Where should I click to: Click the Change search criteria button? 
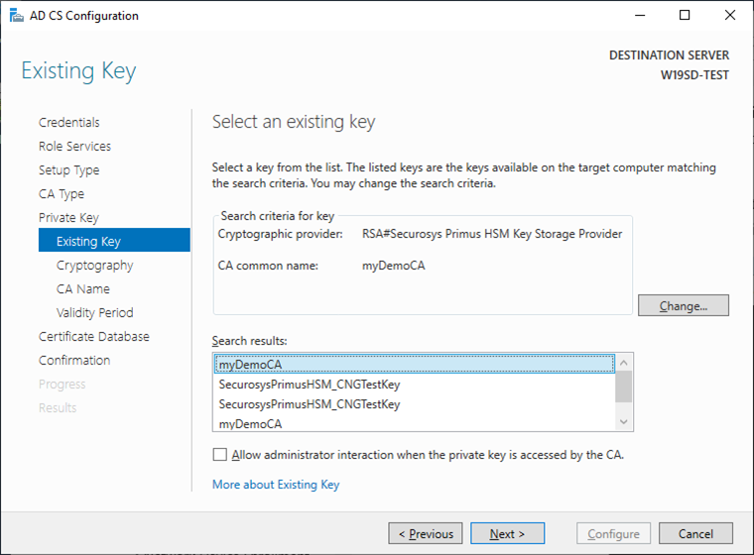683,305
